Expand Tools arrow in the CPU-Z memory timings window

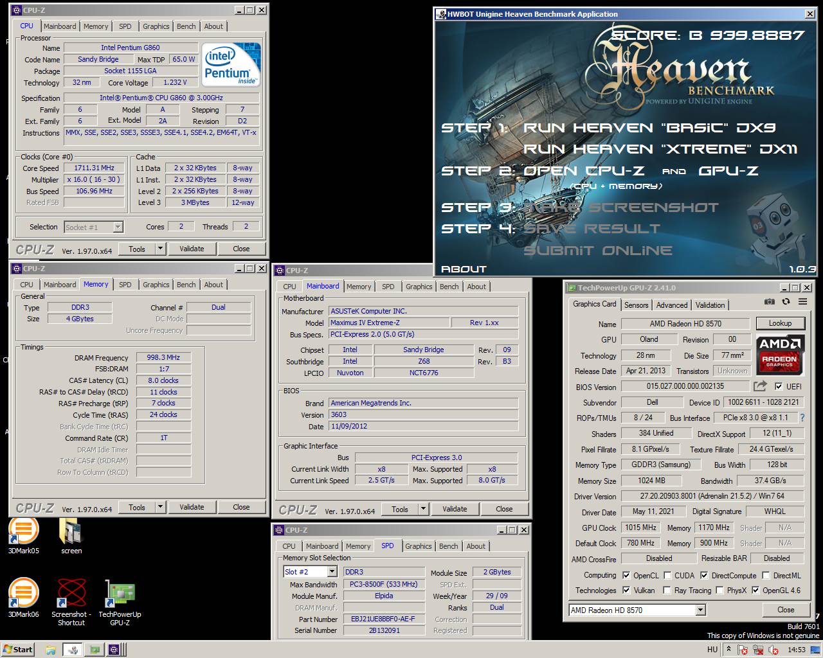pyautogui.click(x=161, y=507)
